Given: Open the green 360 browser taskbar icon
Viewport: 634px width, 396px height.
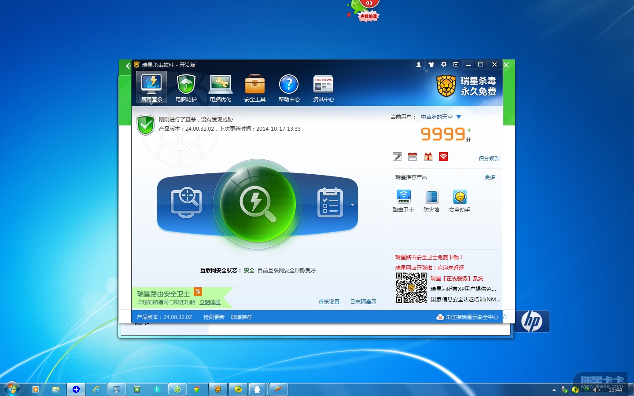Looking at the screenshot, I should (x=177, y=389).
